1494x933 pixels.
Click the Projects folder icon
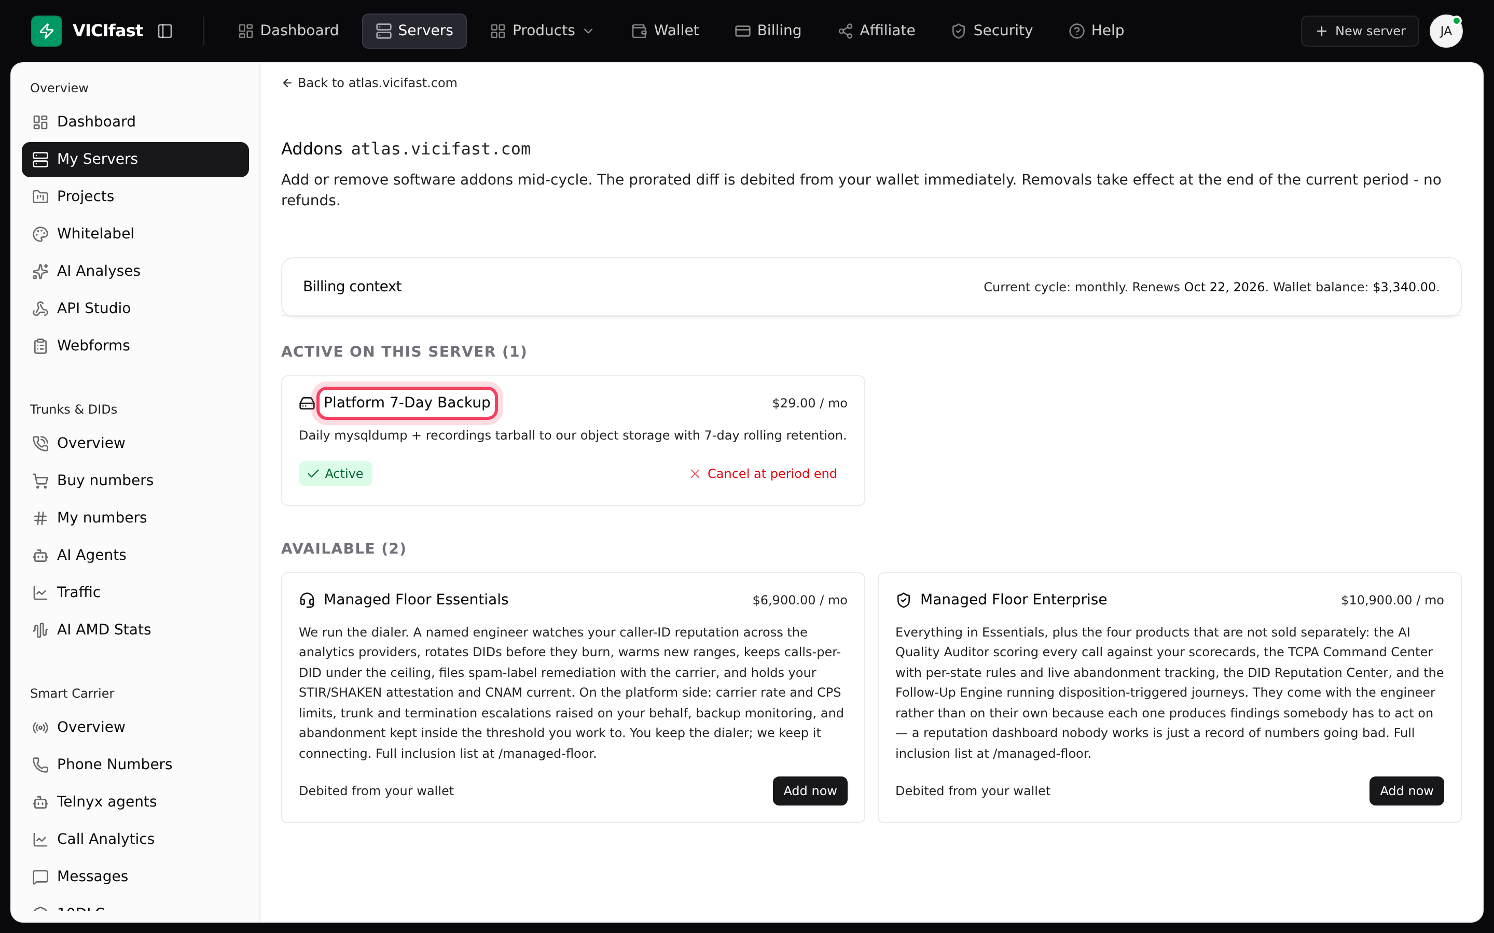[40, 197]
